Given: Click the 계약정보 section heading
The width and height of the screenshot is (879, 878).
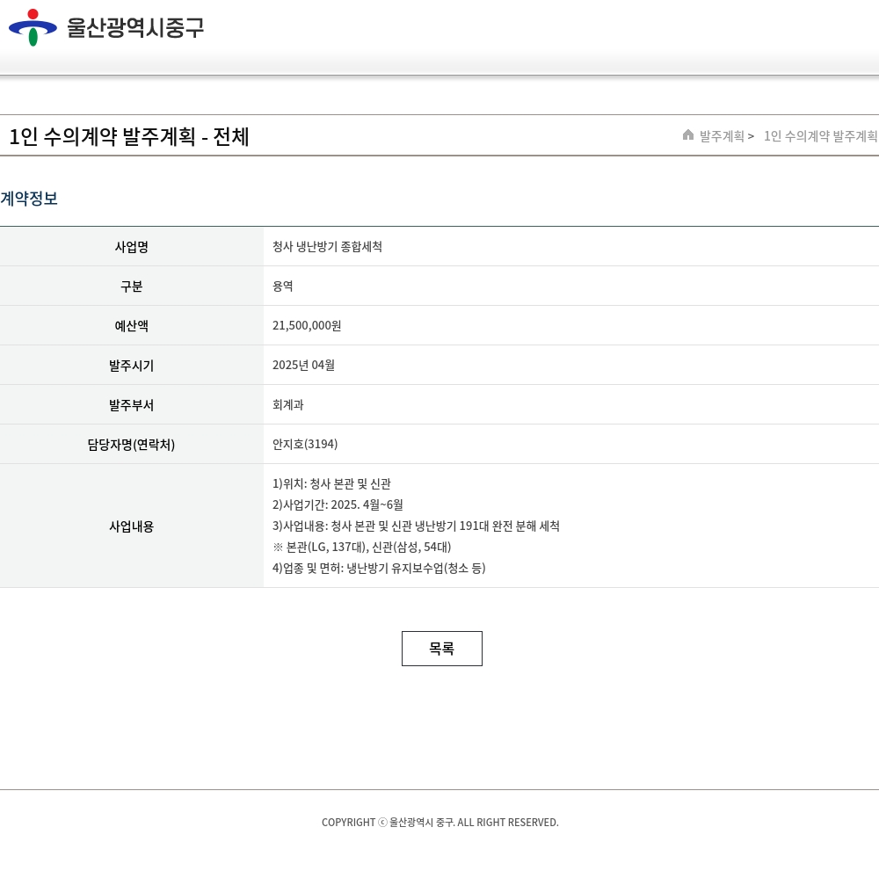Looking at the screenshot, I should point(29,199).
